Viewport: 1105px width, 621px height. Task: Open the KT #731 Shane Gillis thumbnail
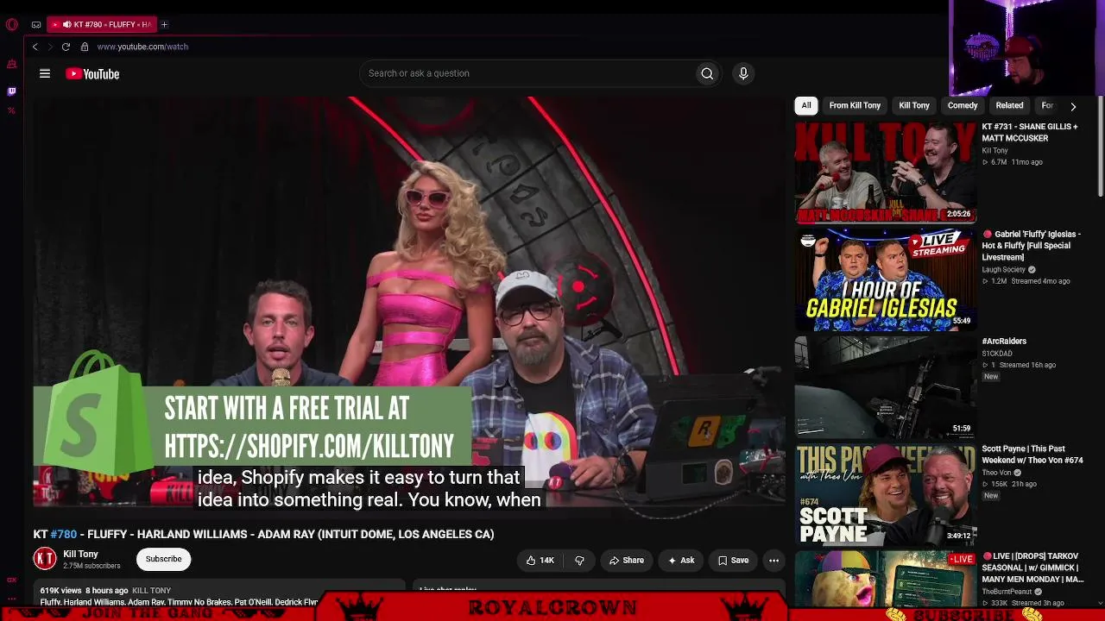(886, 172)
